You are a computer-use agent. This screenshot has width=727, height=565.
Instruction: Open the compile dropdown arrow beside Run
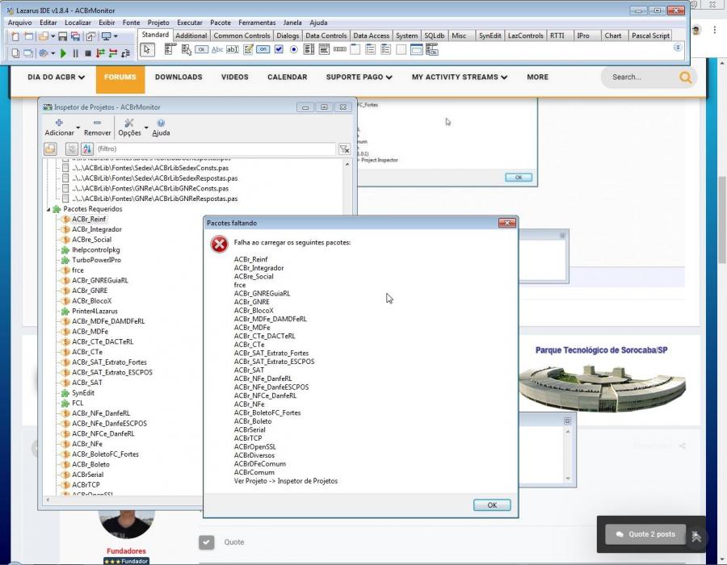[53, 54]
